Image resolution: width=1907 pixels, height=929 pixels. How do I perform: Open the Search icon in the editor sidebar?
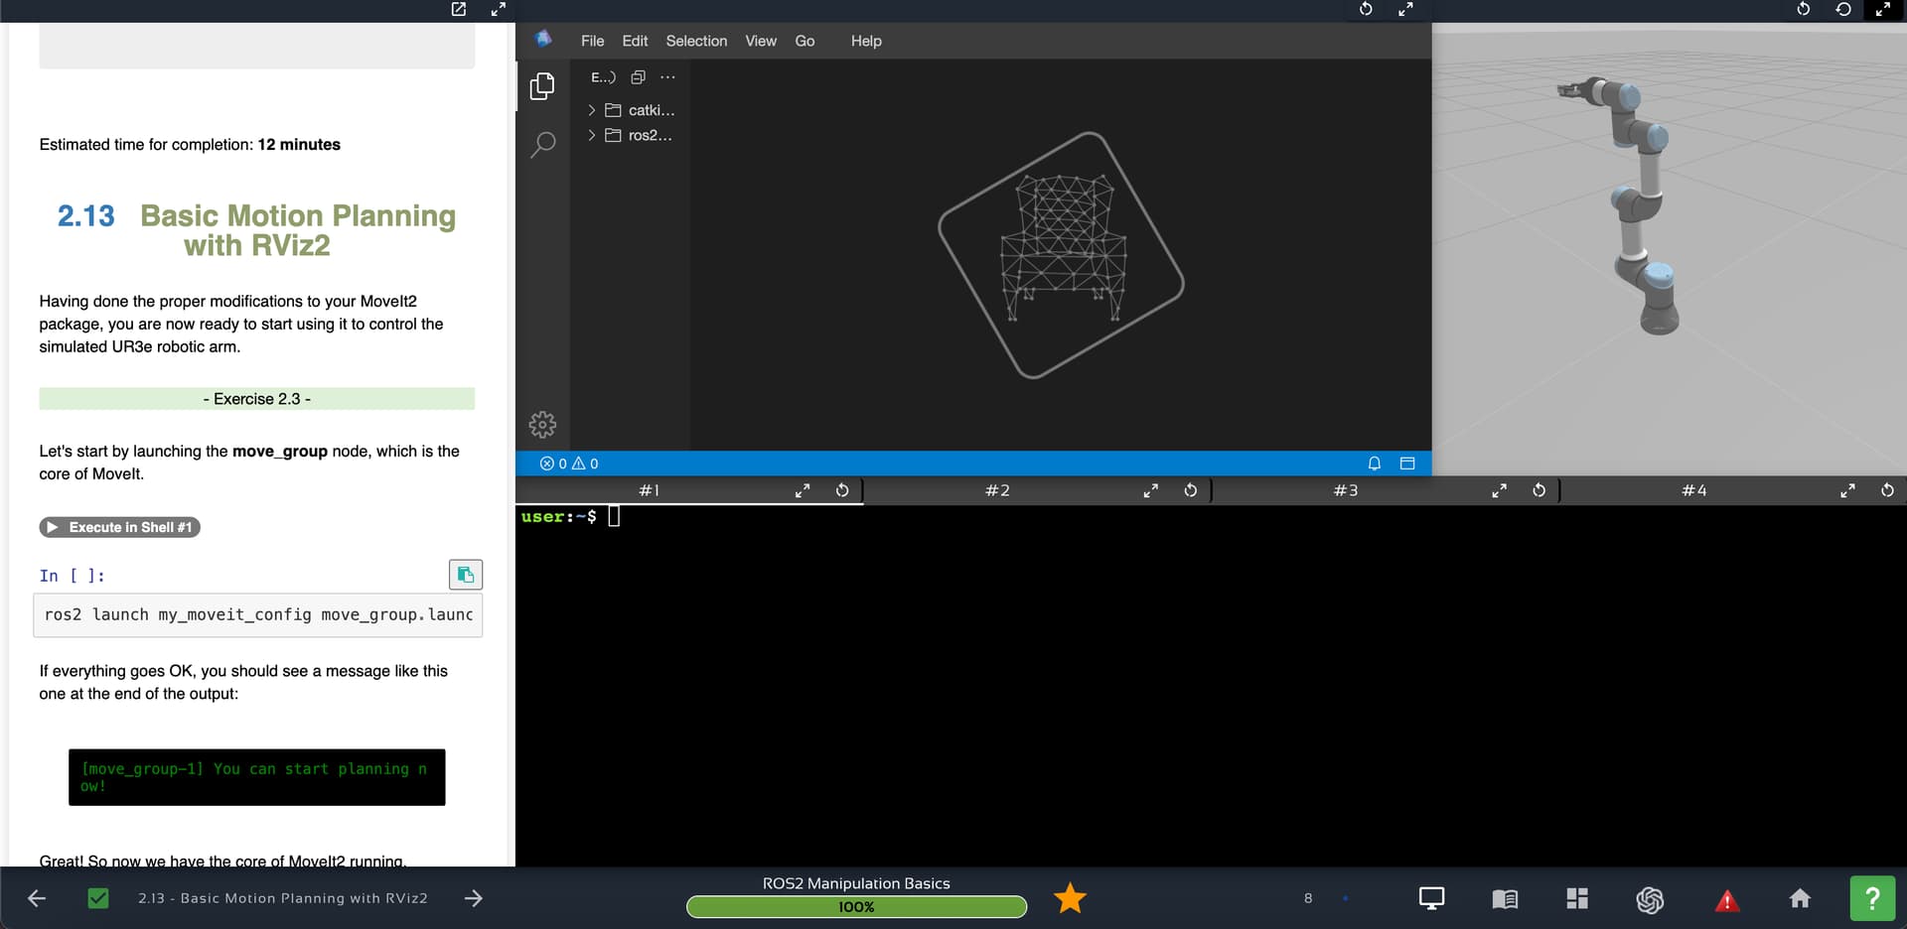click(542, 145)
